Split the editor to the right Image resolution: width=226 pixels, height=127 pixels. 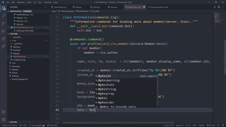pyautogui.click(x=219, y=7)
